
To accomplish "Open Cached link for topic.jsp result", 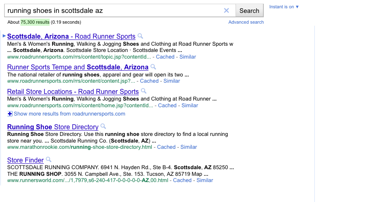I will [x=165, y=57].
